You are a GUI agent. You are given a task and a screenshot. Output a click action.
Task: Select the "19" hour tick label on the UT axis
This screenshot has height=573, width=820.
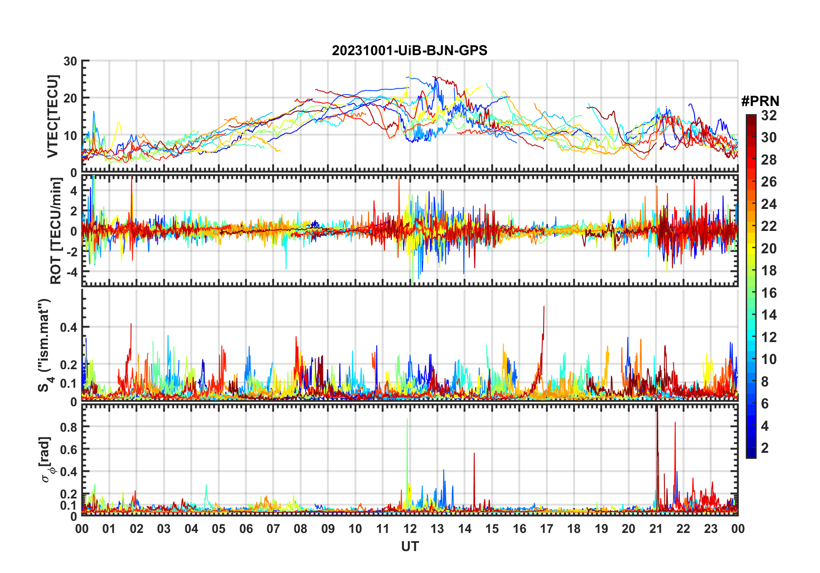tap(601, 529)
